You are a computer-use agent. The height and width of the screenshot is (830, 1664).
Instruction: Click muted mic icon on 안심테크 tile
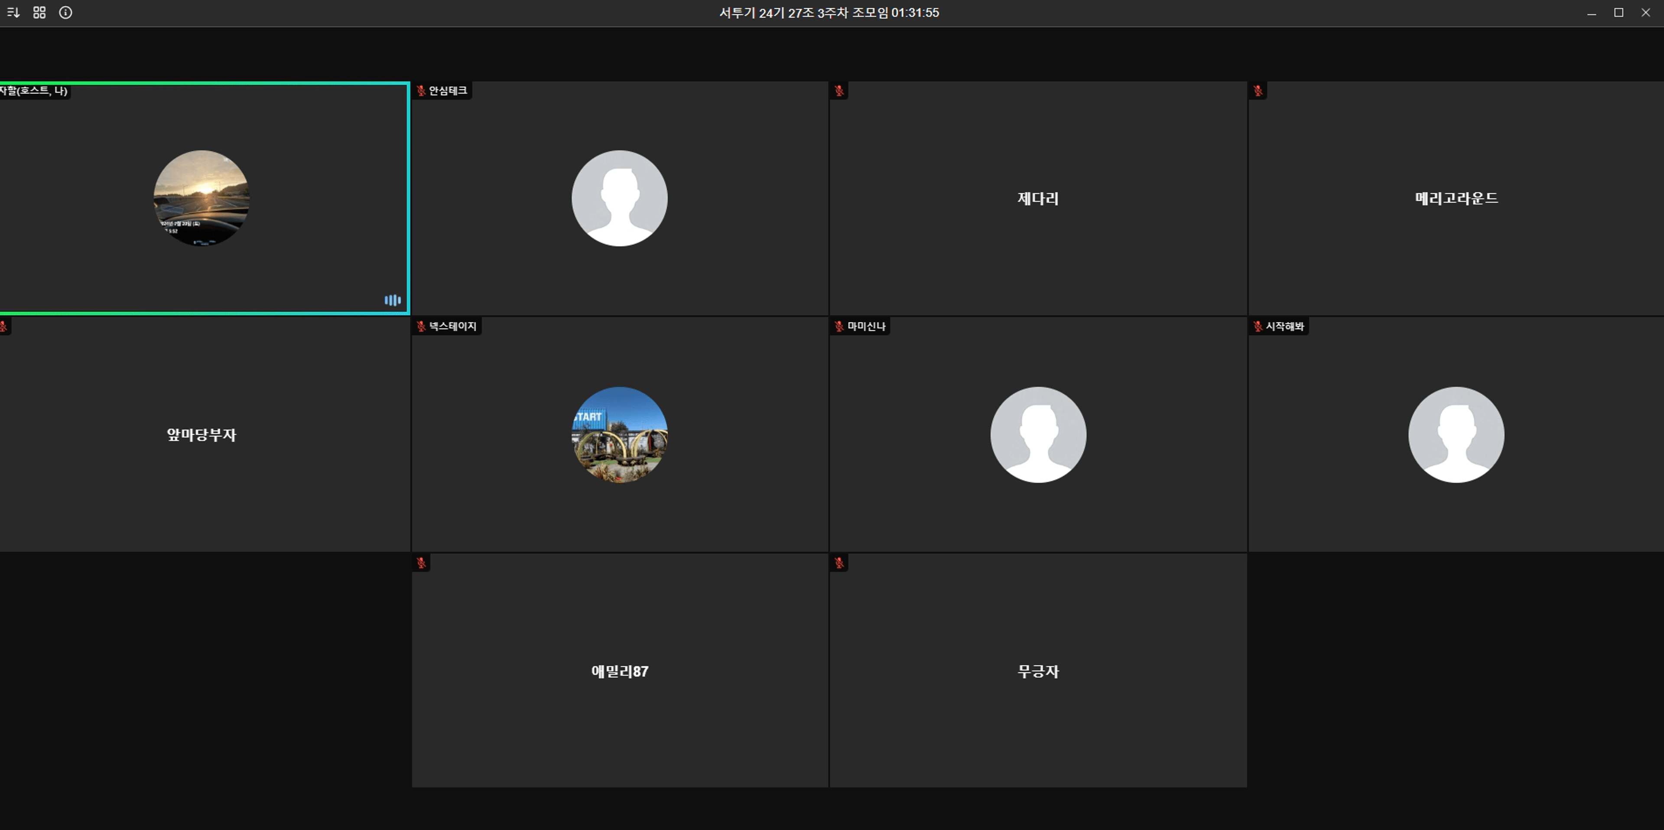(x=421, y=91)
